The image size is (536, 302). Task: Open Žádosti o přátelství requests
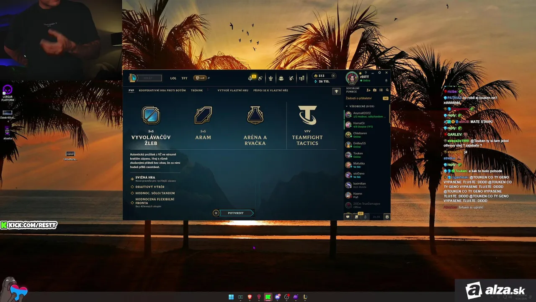(367, 98)
